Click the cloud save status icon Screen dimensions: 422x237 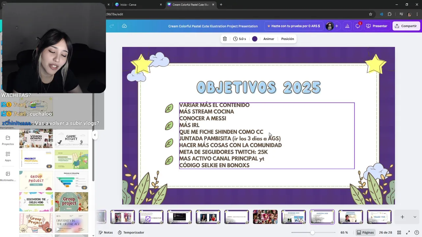click(x=124, y=26)
